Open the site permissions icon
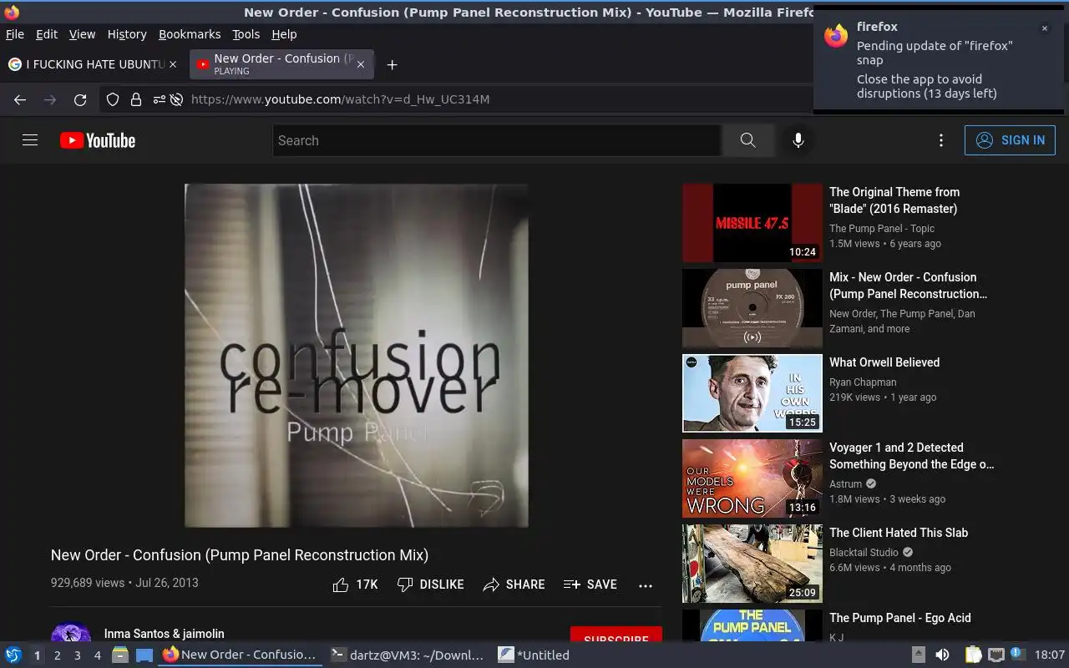Image resolution: width=1069 pixels, height=668 pixels. (x=159, y=99)
